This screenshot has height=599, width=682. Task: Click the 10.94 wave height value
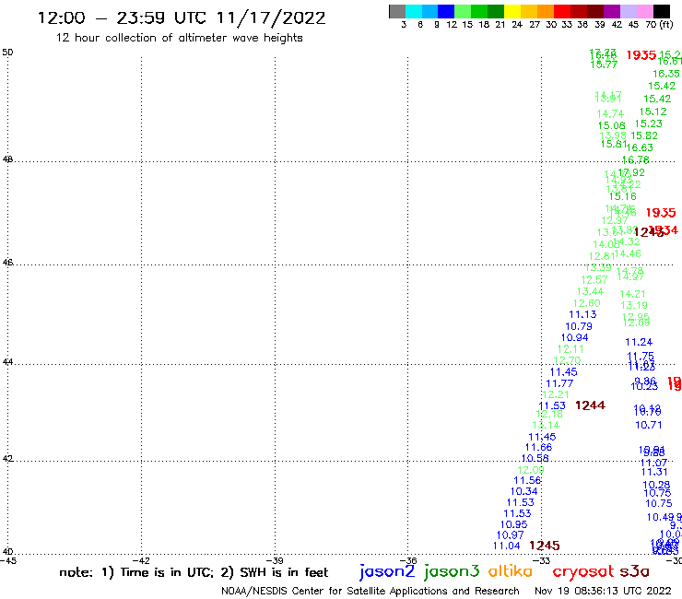click(574, 337)
